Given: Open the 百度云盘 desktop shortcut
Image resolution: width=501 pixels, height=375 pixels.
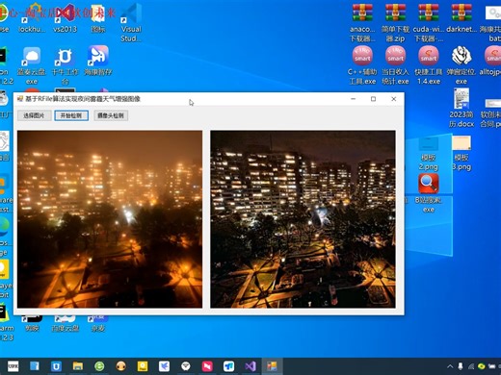Looking at the screenshot, I should point(66,323).
